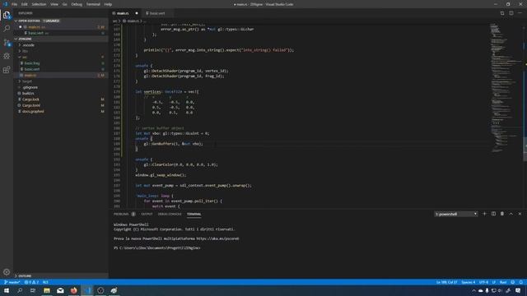Close the terminal panel
Screen dimensions: 527x296
[520, 214]
